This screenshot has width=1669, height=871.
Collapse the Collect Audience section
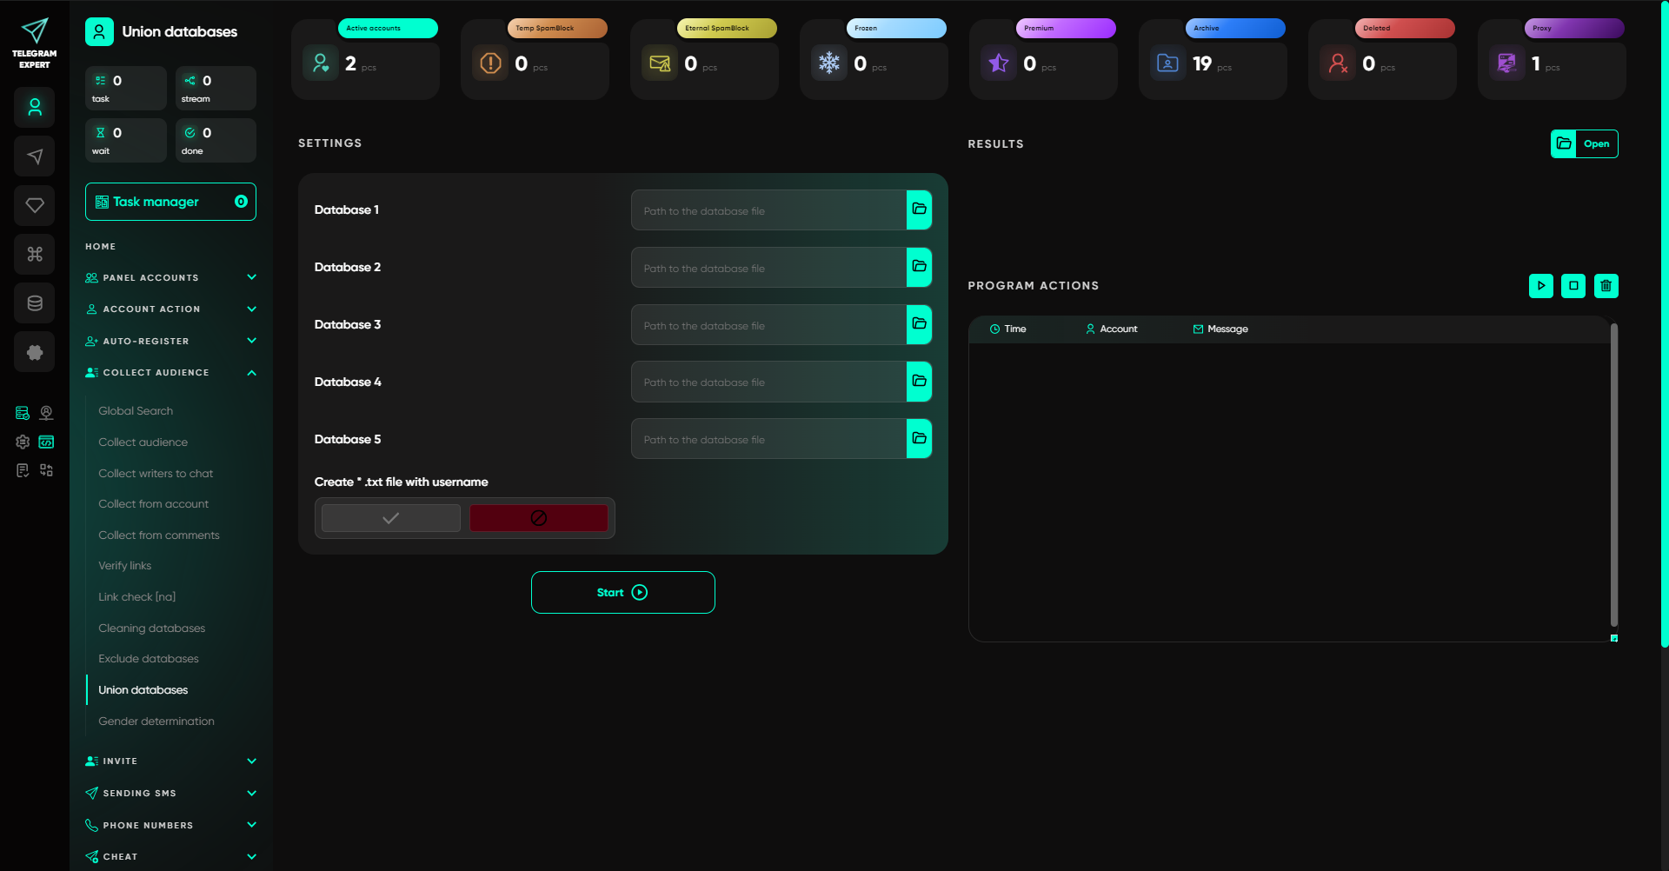170,372
